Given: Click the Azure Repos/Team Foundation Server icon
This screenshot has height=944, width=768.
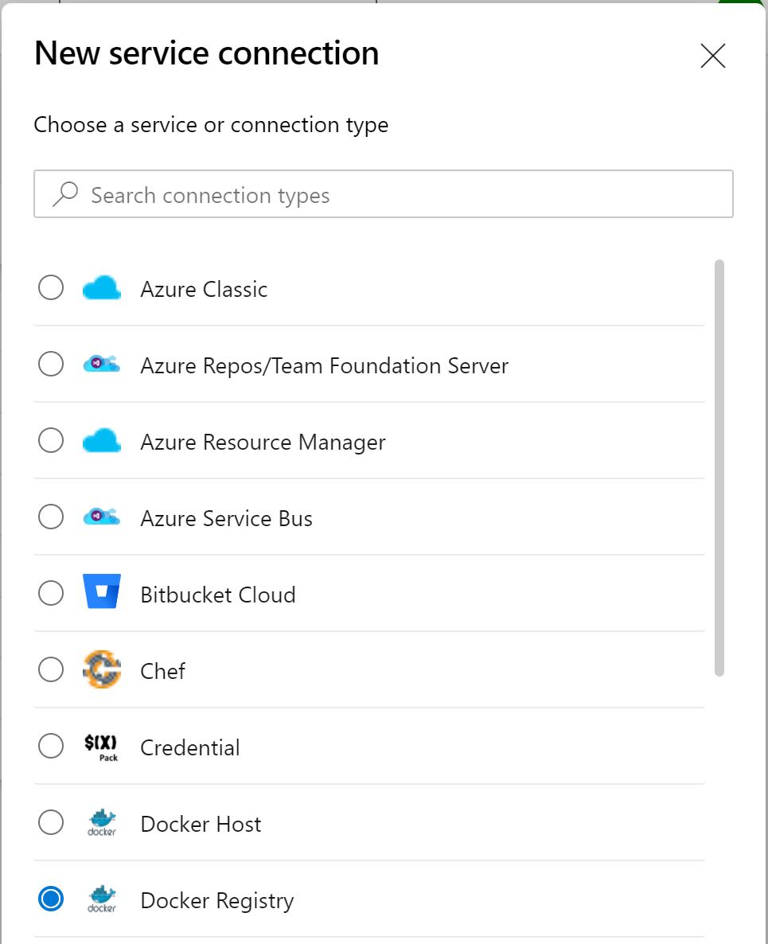Looking at the screenshot, I should tap(102, 365).
